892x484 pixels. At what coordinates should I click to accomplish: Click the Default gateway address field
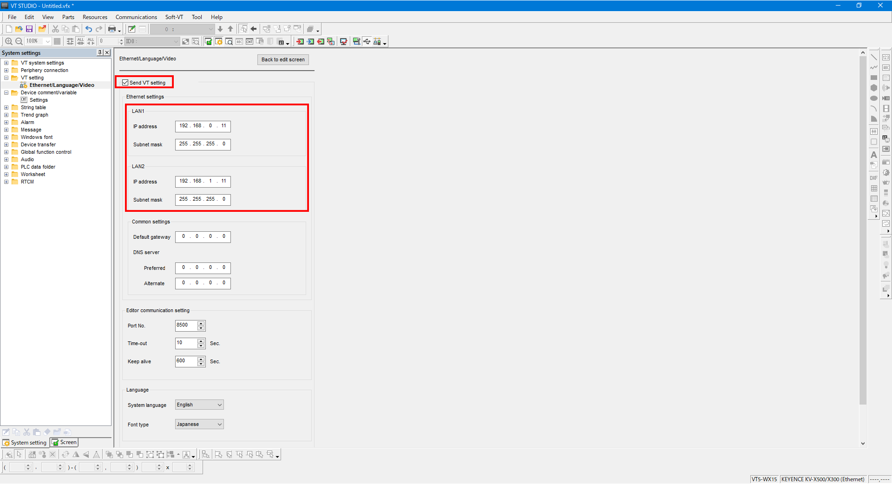[x=203, y=237]
